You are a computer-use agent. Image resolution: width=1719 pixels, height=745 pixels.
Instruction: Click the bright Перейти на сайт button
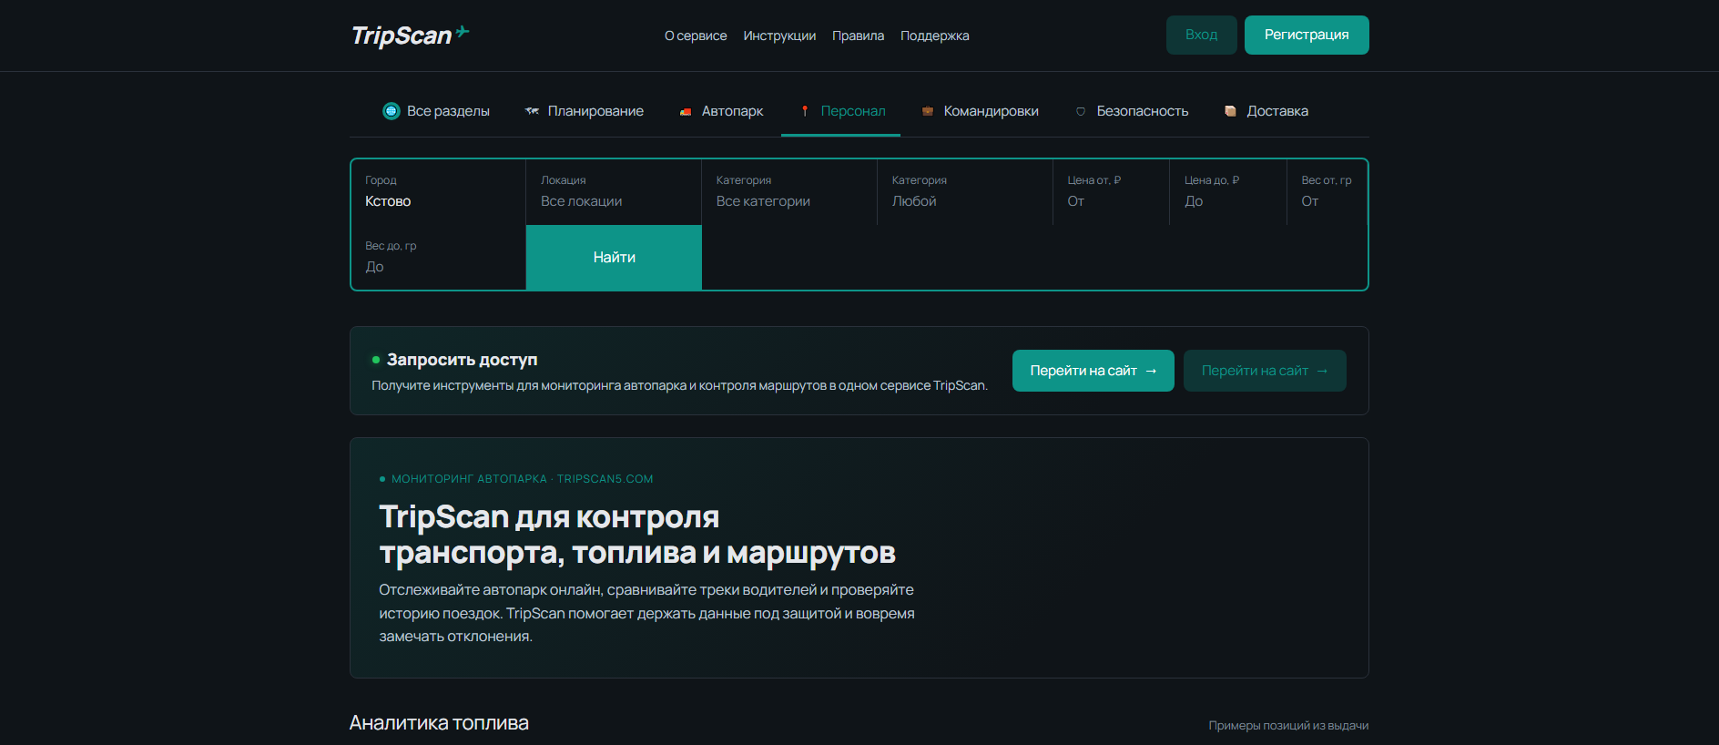tap(1093, 371)
